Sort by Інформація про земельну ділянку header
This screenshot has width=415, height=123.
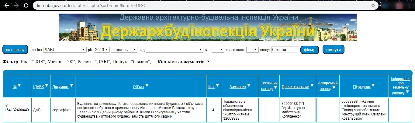400,86
